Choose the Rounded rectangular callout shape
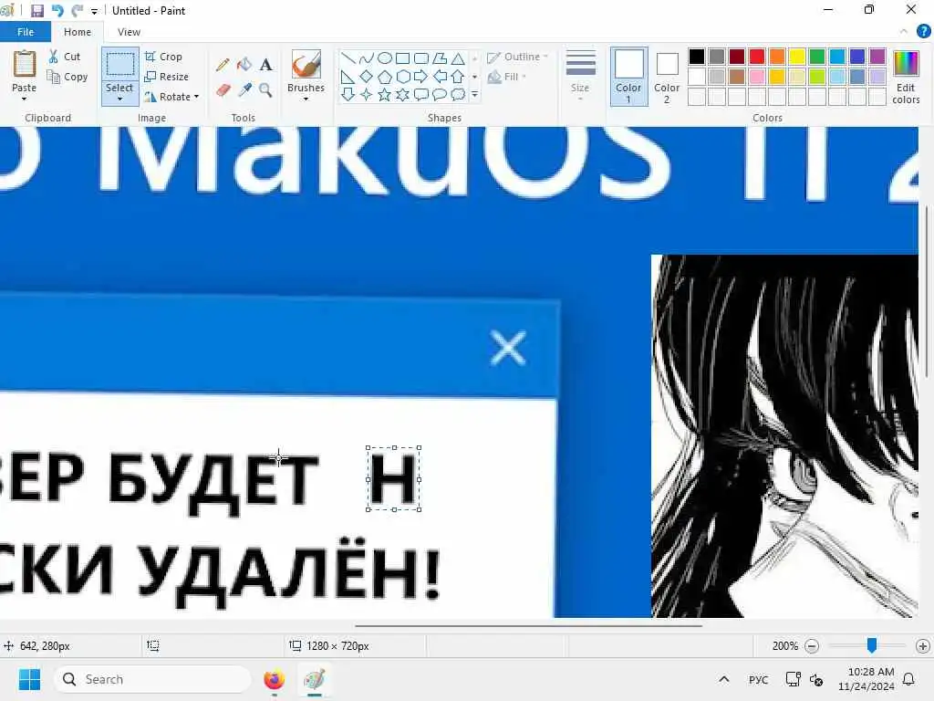The width and height of the screenshot is (934, 701). 421,95
